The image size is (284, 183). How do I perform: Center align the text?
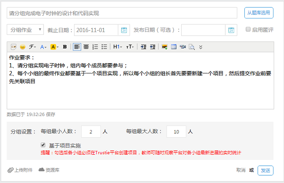pos(86,47)
